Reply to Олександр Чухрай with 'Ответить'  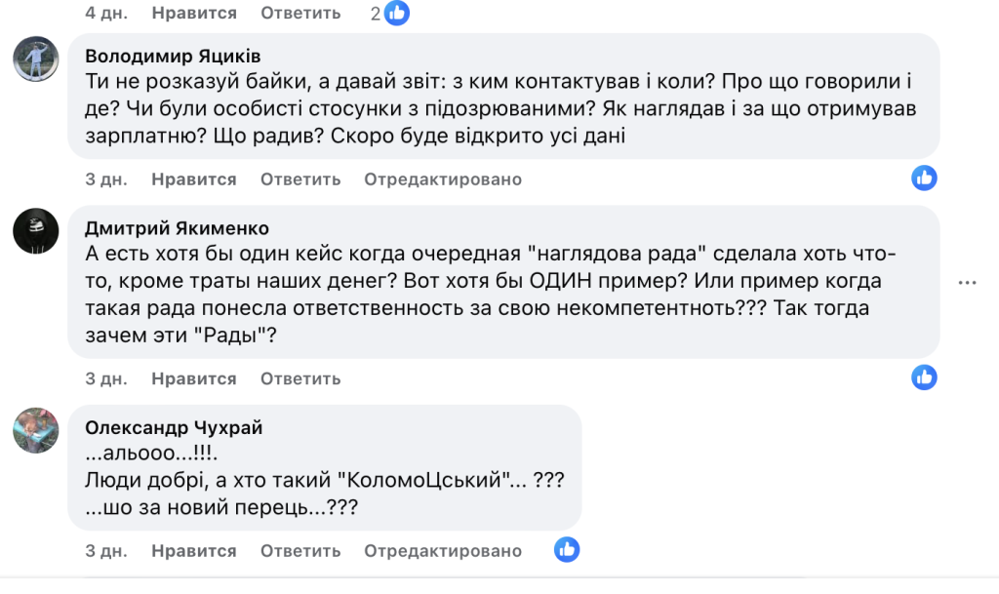pos(300,549)
